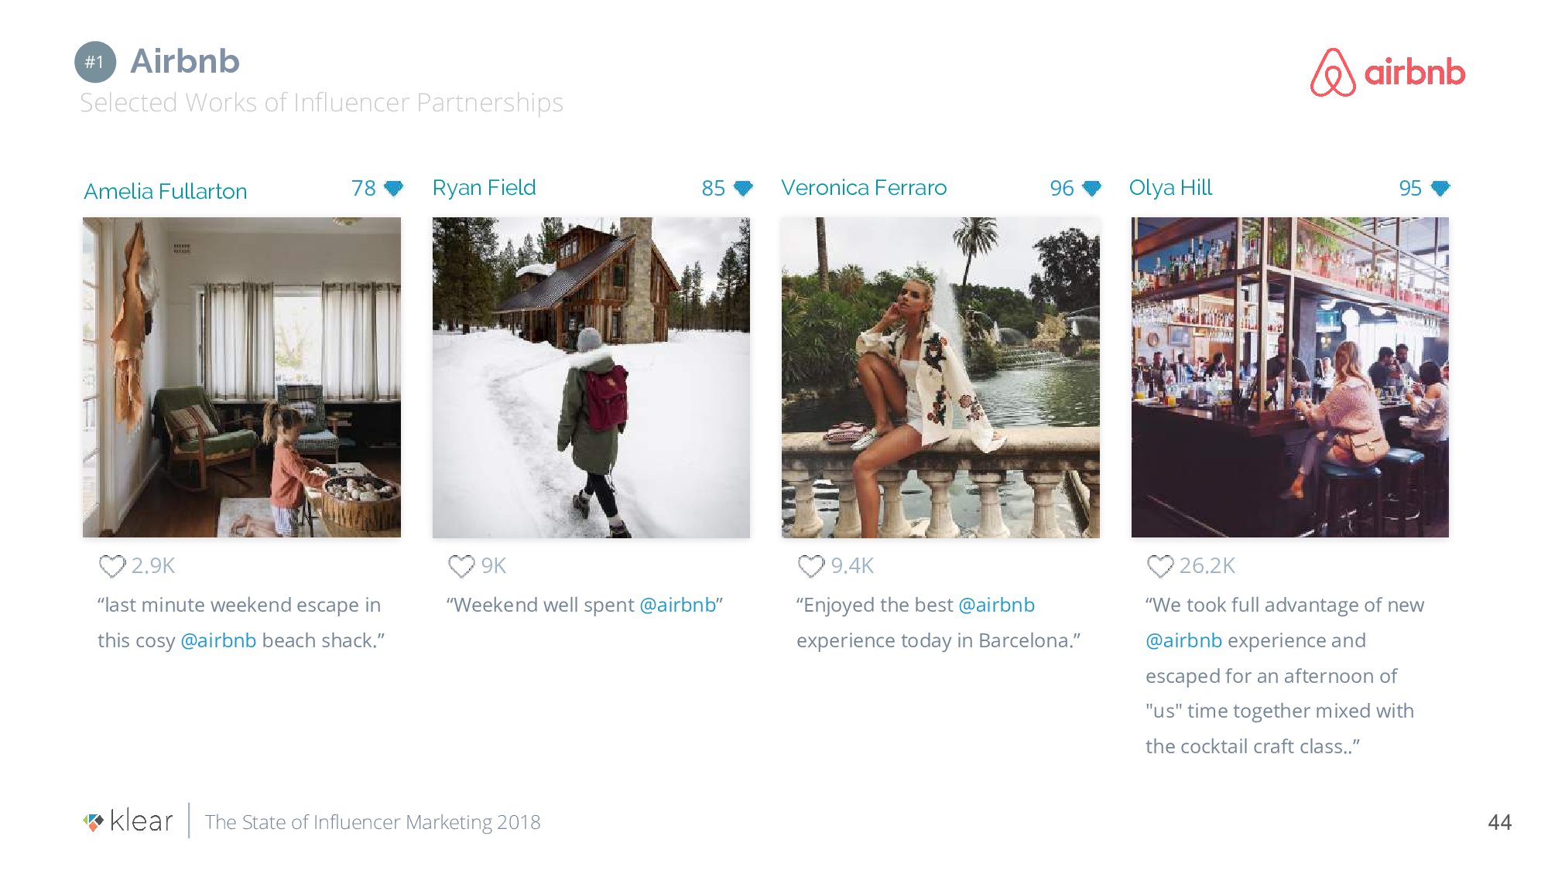Open Ryan Field's name link

[x=484, y=187]
